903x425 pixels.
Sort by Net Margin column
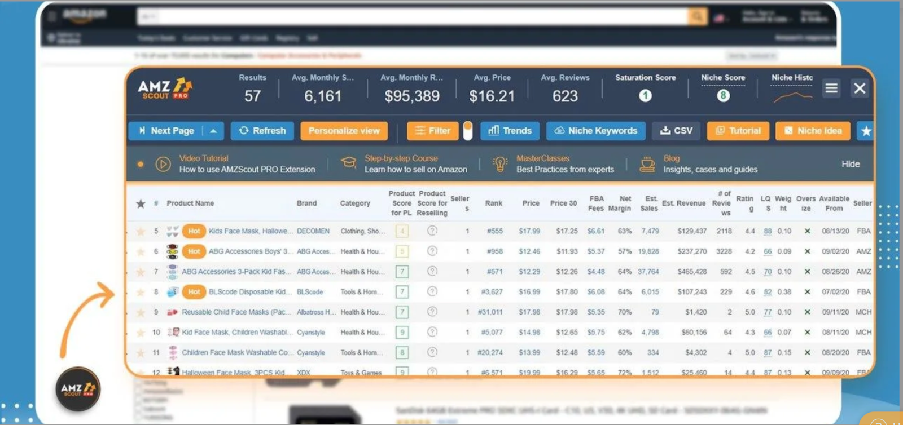(x=619, y=203)
